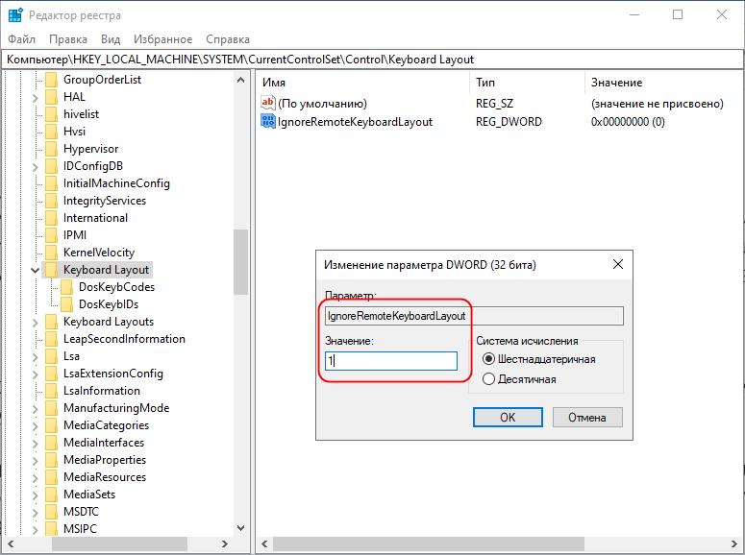
Task: Click the tree pane vertical scrollbar thumb
Action: [240, 262]
